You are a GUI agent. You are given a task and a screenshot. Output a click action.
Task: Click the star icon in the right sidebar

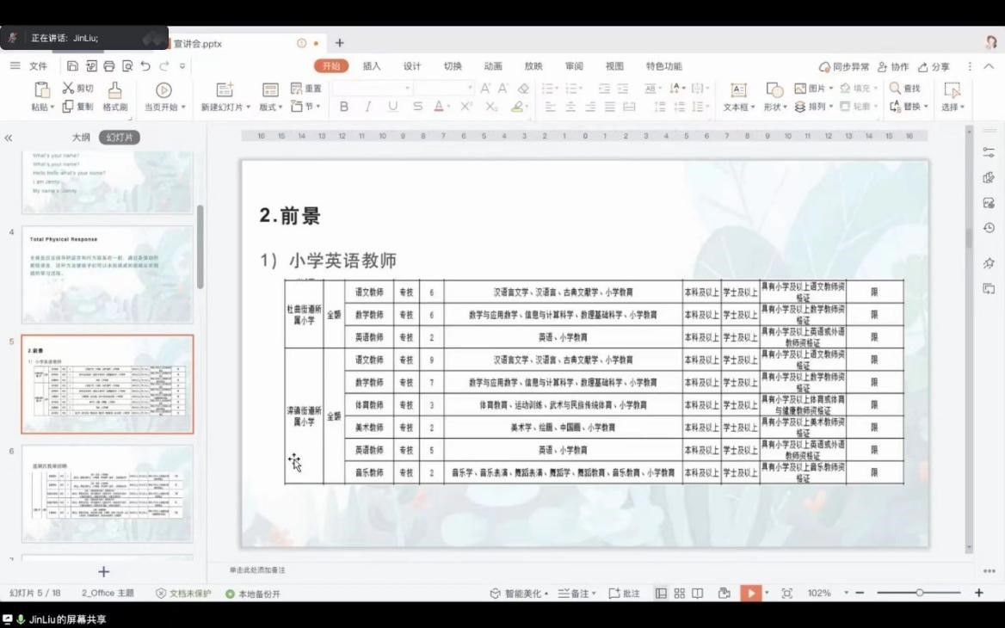coord(989,263)
